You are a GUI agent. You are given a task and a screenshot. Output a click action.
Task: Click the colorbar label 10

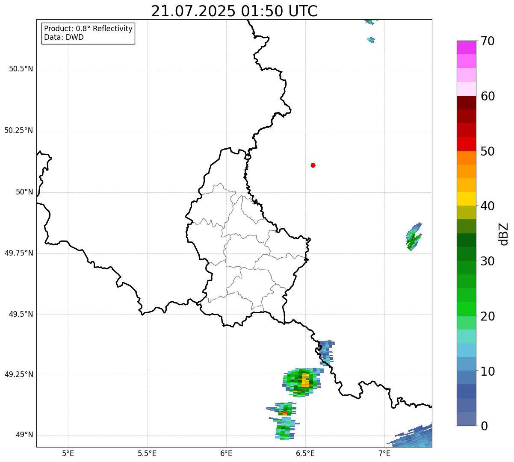click(487, 371)
